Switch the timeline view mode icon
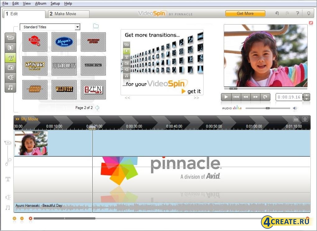 click(x=296, y=119)
